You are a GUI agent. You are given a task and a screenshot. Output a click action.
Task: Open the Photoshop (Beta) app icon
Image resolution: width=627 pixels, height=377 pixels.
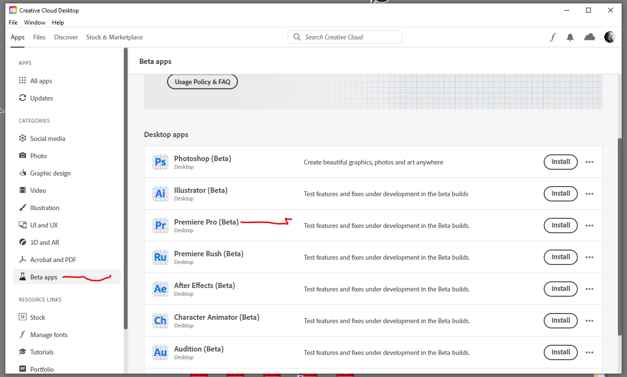point(160,162)
